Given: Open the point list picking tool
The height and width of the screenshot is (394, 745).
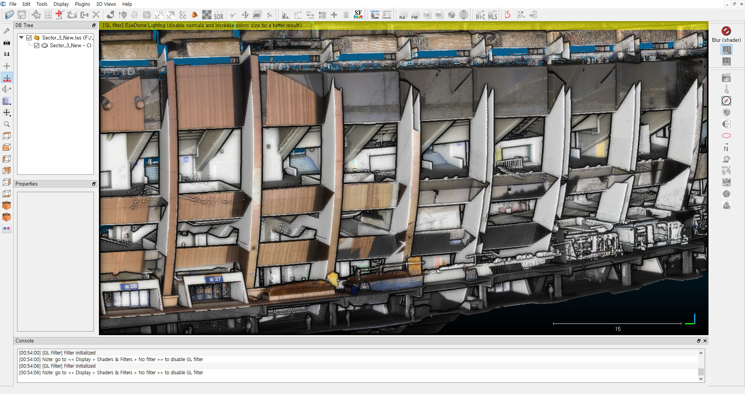Looking at the screenshot, I should [x=48, y=15].
